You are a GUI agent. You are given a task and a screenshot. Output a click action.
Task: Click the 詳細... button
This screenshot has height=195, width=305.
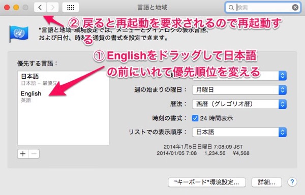click(266, 182)
